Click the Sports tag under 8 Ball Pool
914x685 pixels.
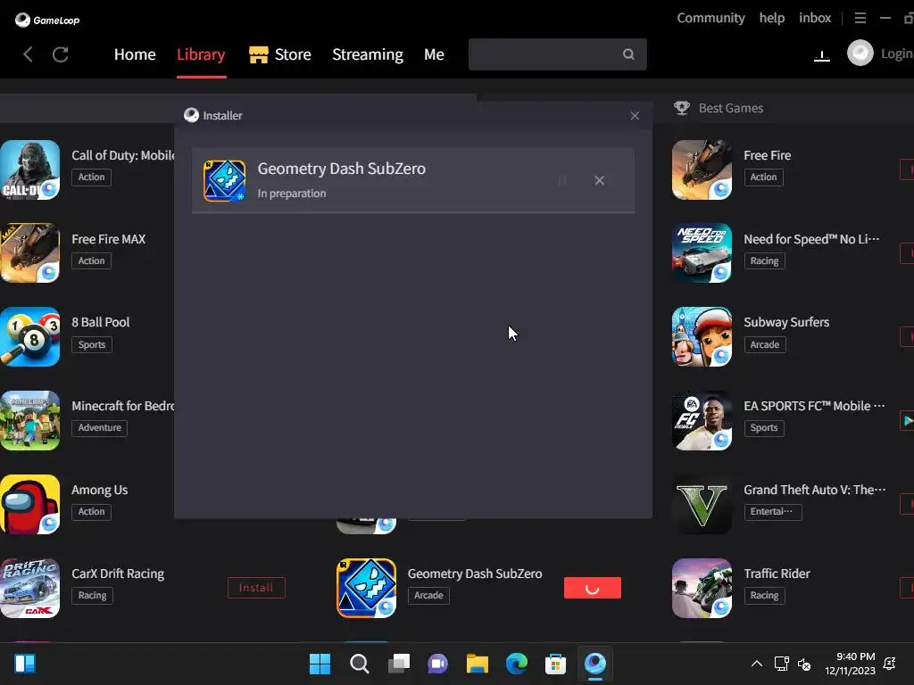click(92, 344)
